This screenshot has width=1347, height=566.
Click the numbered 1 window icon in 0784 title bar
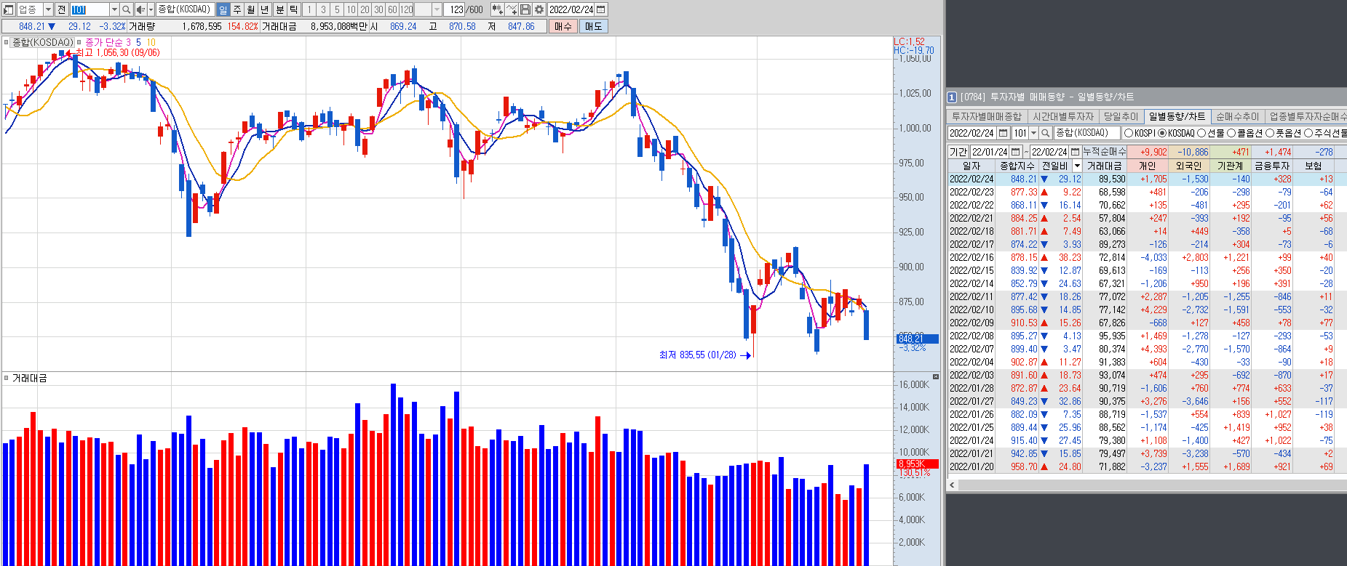tap(952, 97)
